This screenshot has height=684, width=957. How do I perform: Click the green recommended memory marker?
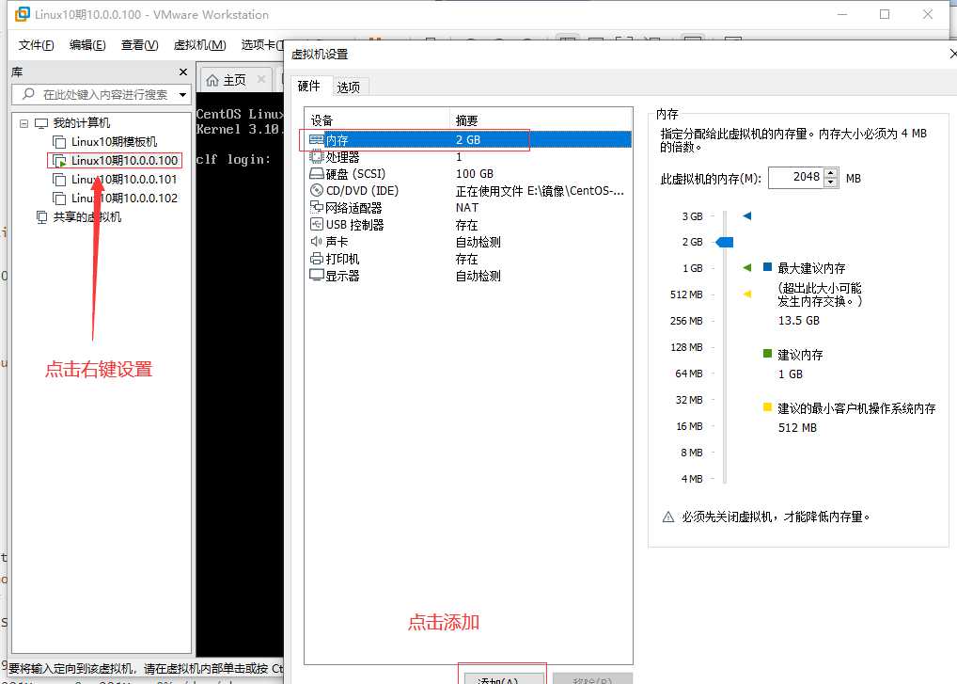[747, 267]
